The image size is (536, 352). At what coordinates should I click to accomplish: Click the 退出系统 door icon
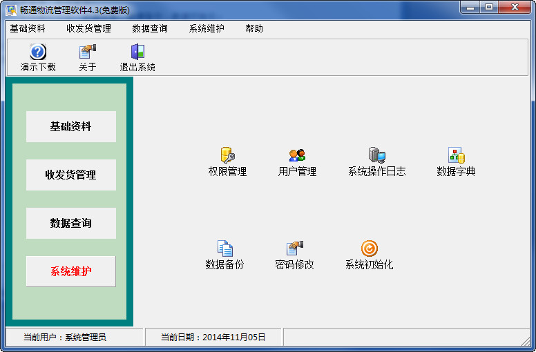137,52
